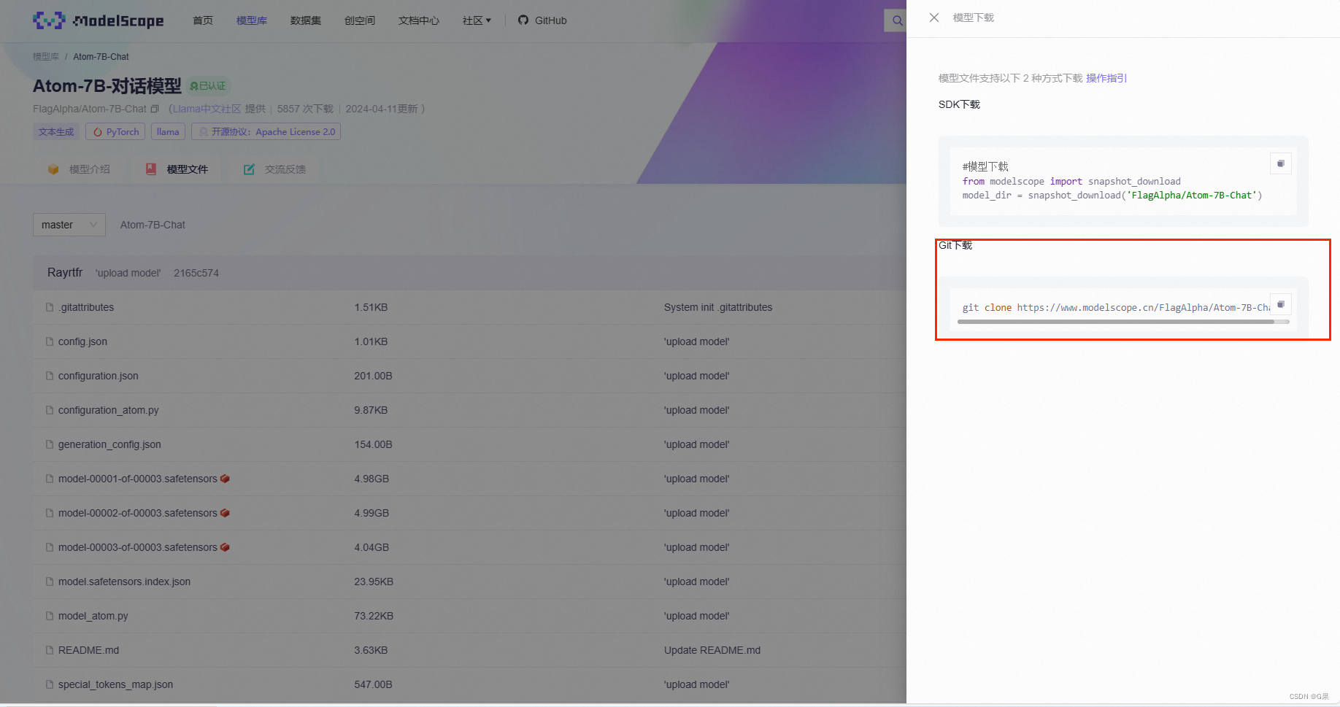Click committer name Rayrtfr
Viewport: 1340px width, 707px height.
coord(65,272)
